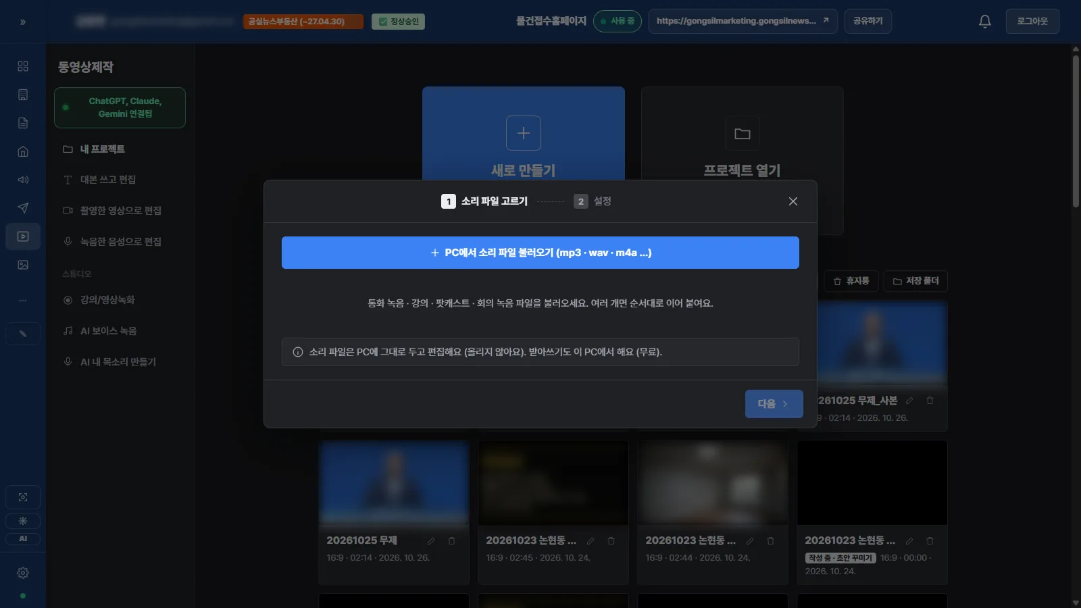
Task: Click the 공유하기 share button
Action: [868, 22]
